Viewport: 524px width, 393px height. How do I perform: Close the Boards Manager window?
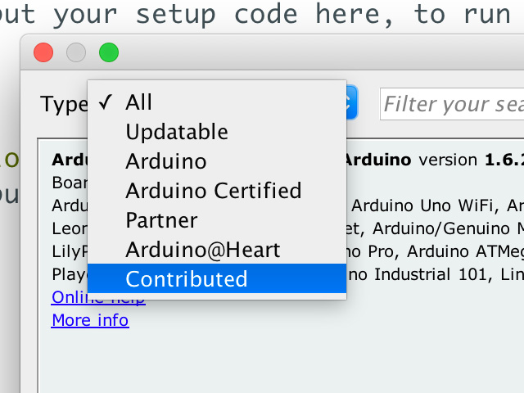click(x=43, y=53)
